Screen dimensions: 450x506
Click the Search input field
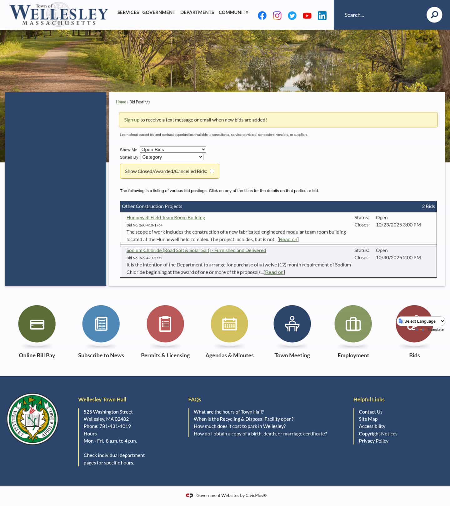(383, 15)
